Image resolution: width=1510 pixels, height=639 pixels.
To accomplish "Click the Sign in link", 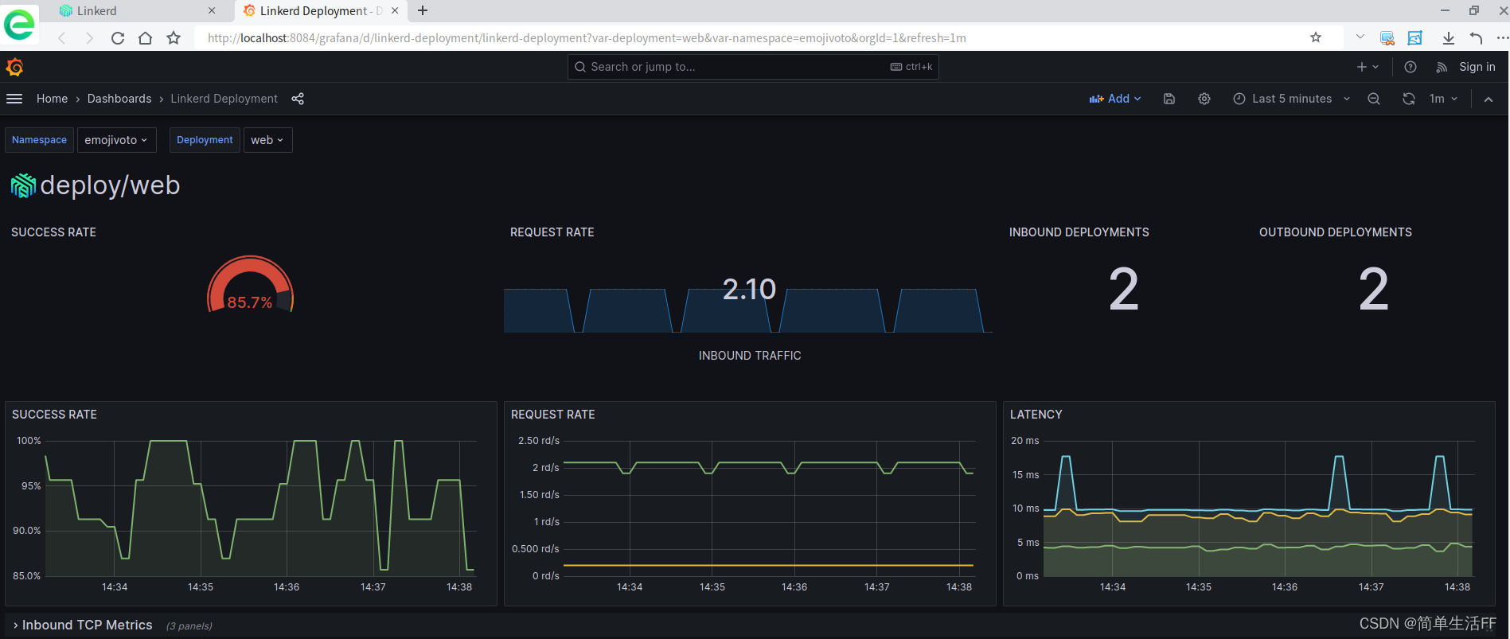I will point(1477,67).
